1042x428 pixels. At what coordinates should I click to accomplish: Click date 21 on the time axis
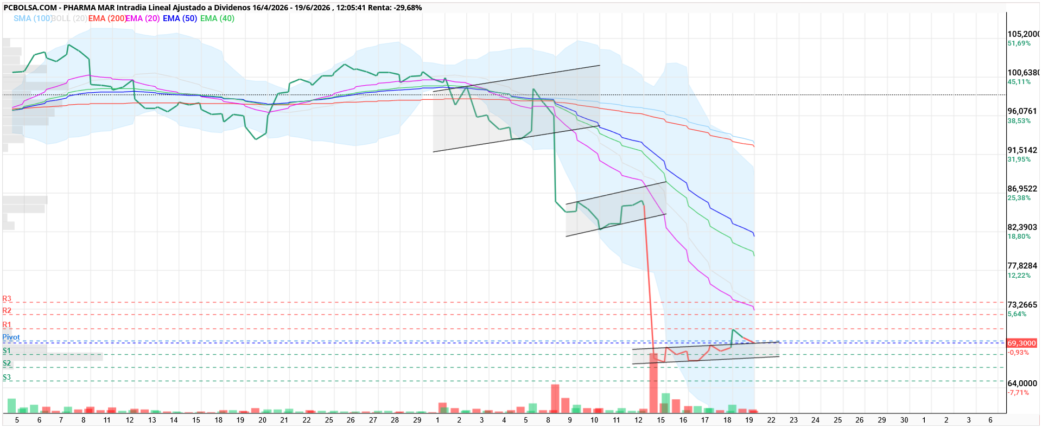[284, 420]
